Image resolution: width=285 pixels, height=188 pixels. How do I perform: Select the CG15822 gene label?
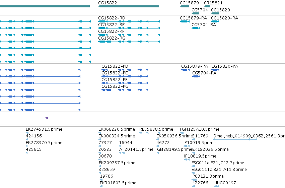(108, 3)
